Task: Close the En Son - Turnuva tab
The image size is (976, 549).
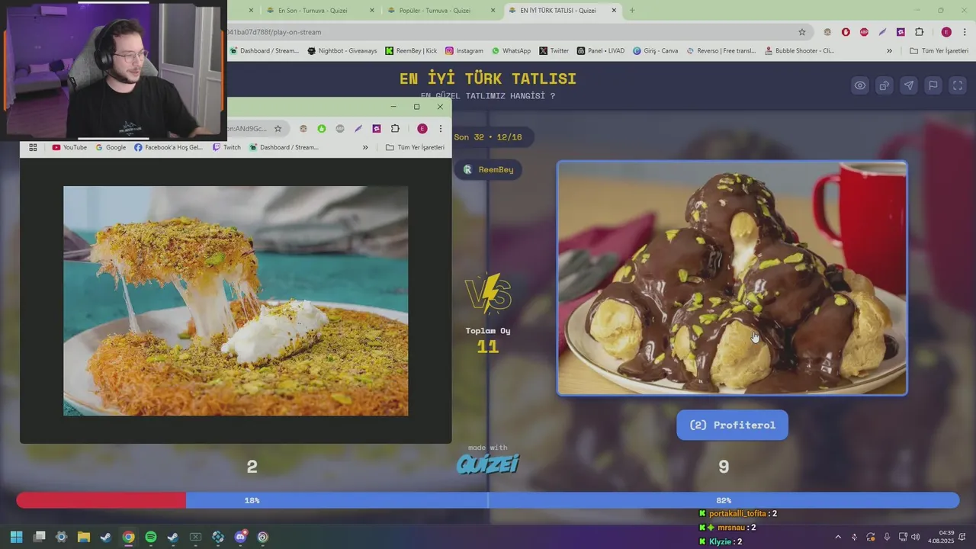Action: (x=372, y=11)
